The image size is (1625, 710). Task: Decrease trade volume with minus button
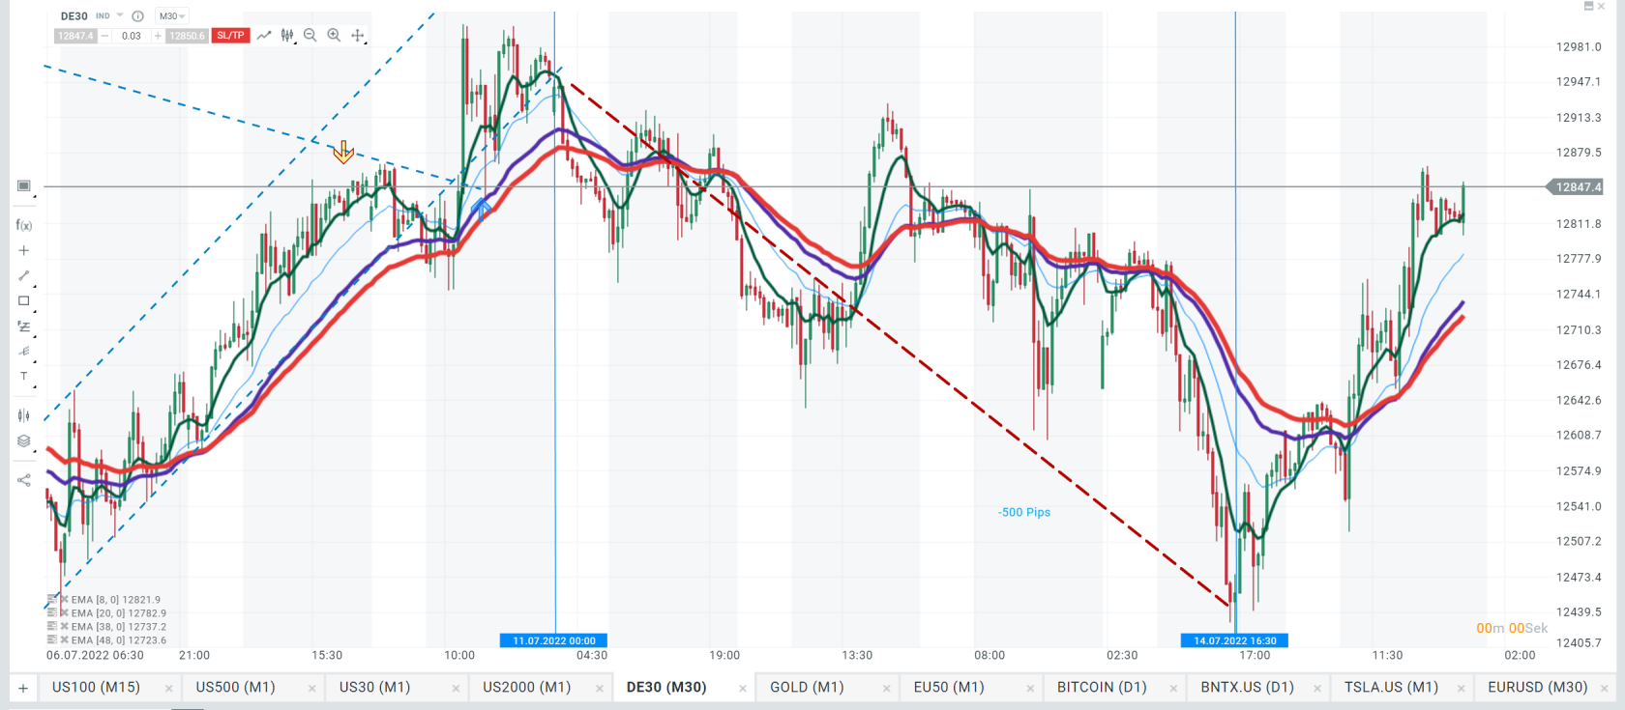pyautogui.click(x=105, y=36)
